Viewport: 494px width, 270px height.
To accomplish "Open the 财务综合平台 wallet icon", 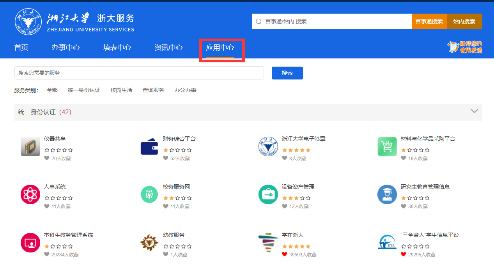I will 149,146.
